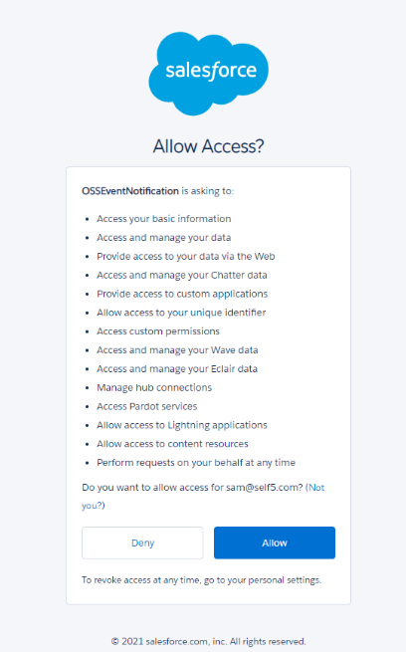Select the OSSEventNotification app name

click(130, 191)
